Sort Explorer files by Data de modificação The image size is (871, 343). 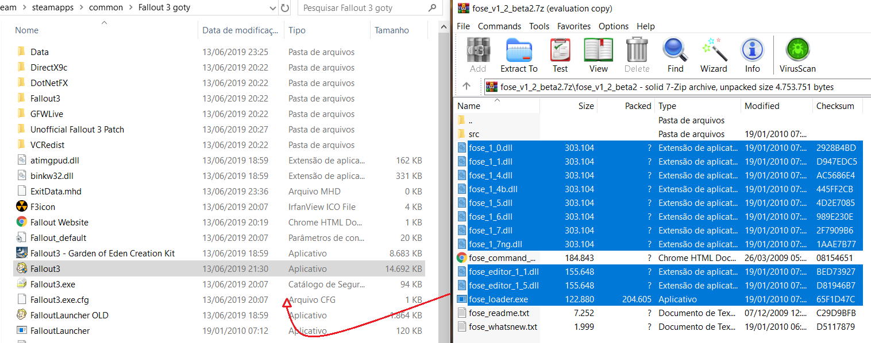coord(241,30)
